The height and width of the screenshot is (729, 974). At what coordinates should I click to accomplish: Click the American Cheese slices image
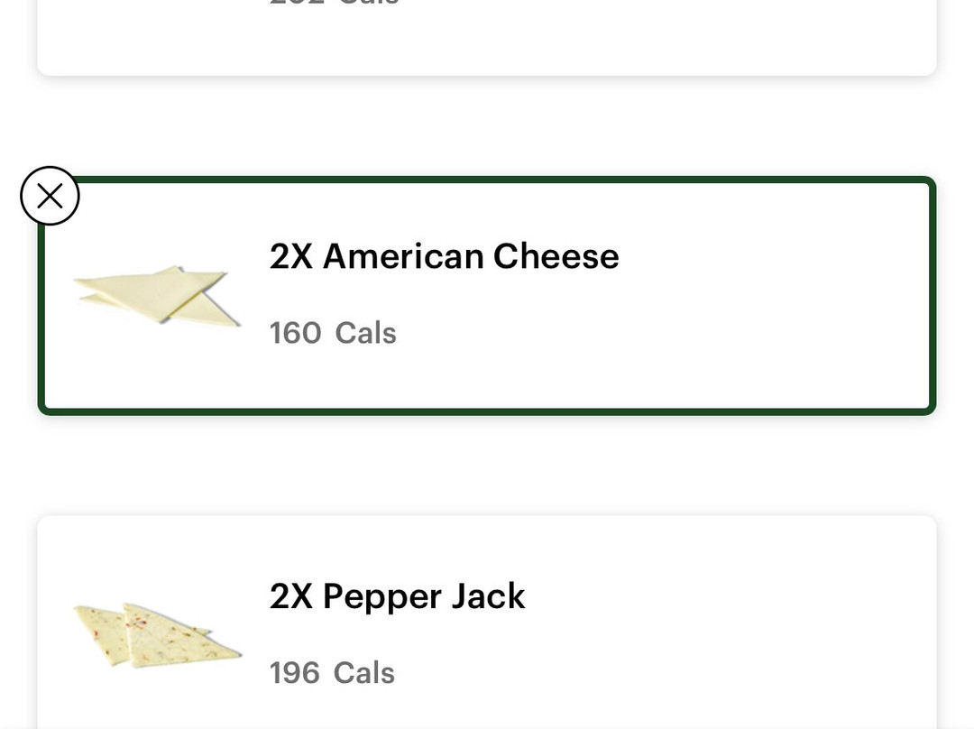tap(158, 294)
